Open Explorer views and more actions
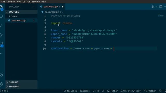Viewport: 166px width, 93px height. [33, 7]
